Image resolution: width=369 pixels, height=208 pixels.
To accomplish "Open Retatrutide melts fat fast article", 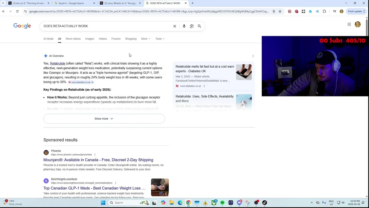I will [205, 69].
